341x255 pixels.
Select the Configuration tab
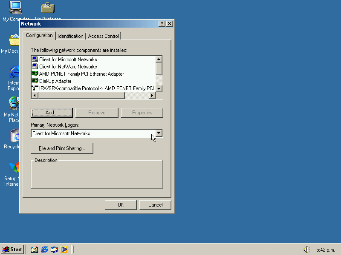(39, 35)
